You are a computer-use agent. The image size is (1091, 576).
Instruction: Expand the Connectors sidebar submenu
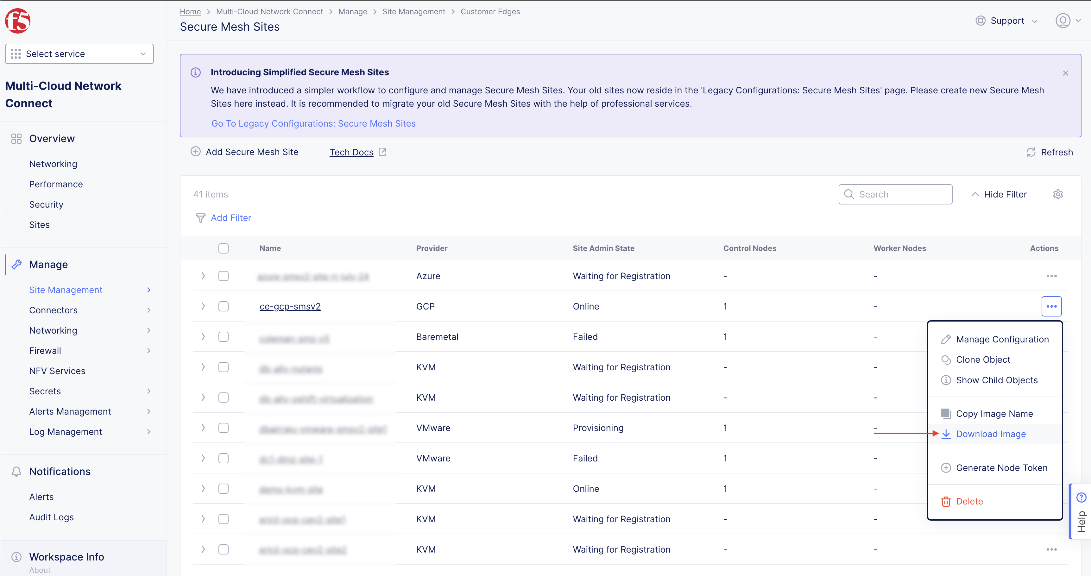149,310
